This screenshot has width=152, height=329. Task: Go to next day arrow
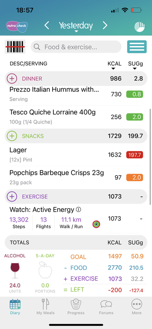[105, 25]
